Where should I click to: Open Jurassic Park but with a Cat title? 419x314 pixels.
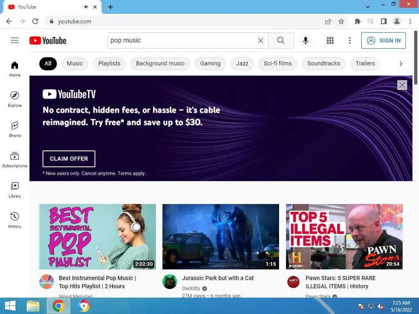[218, 278]
